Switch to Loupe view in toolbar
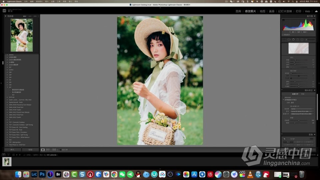The width and height of the screenshot is (320, 180). pyautogui.click(x=43, y=150)
